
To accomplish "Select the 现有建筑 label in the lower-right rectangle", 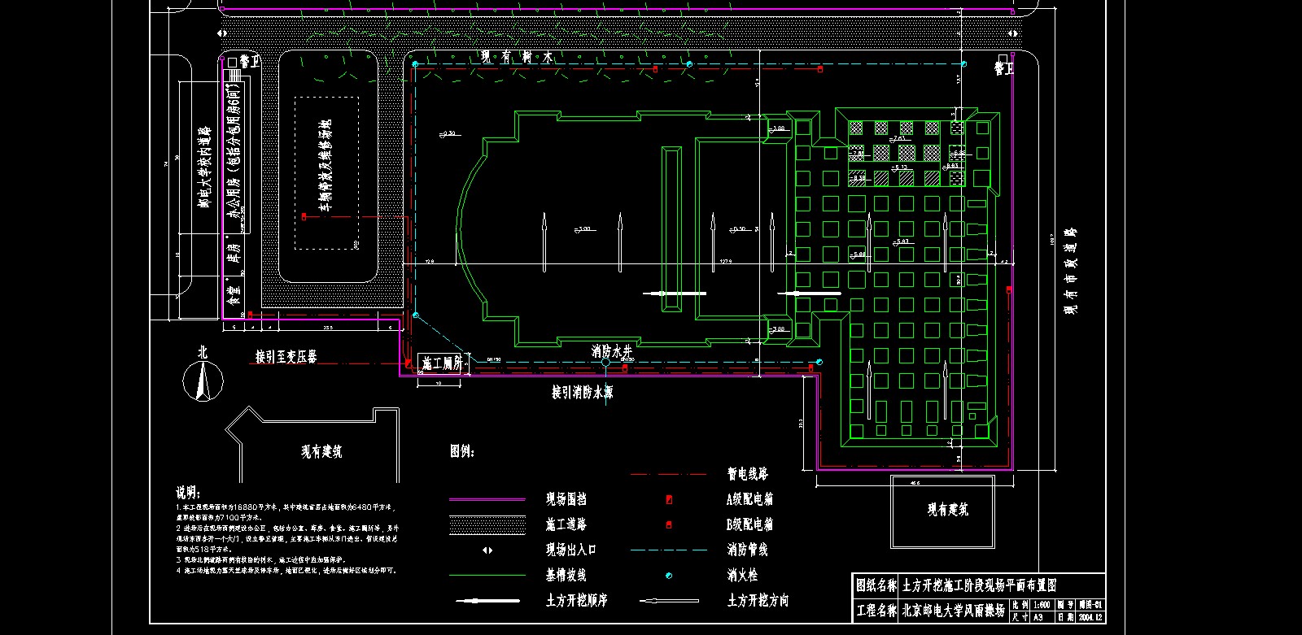I will click(x=948, y=510).
